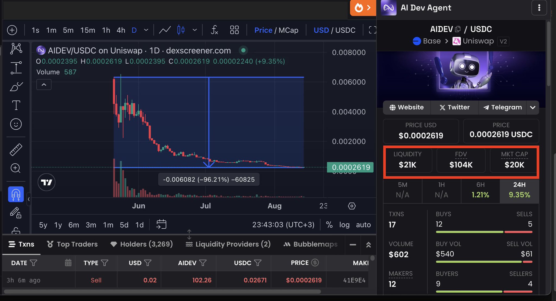Select the 6H price change period

pyautogui.click(x=480, y=190)
